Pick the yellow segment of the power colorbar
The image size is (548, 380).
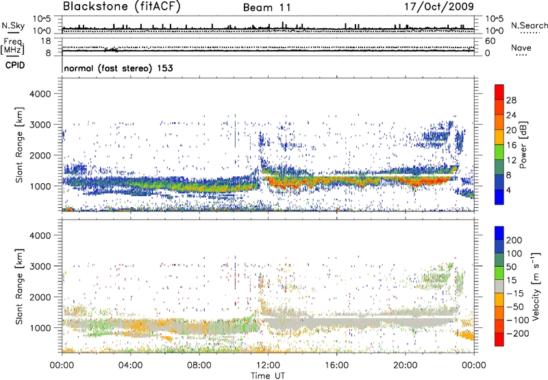pos(499,137)
